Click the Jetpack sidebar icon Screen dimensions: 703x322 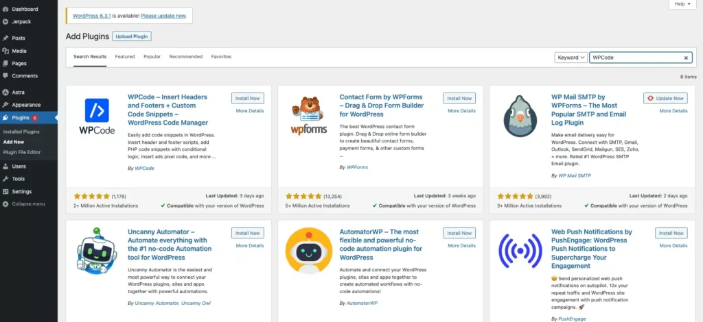[5, 21]
